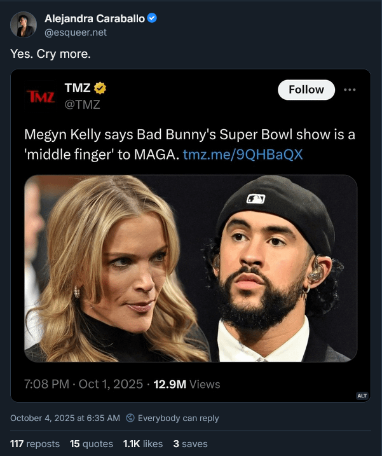Click the Megyn Kelly and Bad Bunny photo
Screen dimensions: 382x456
coord(191,268)
